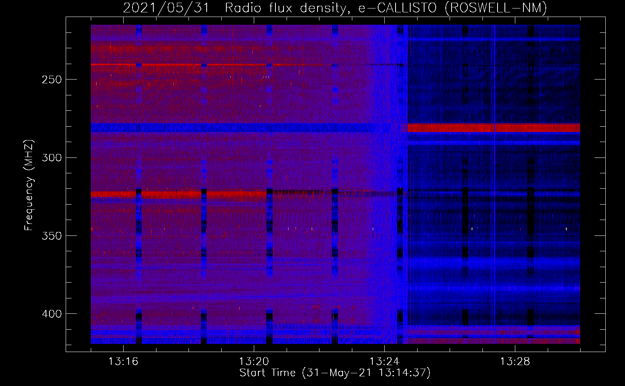
Task: Click the 250 frequency tick label
Action: click(52, 80)
